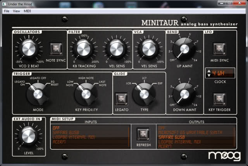Open the View menu
This screenshot has height=166, width=248.
pyautogui.click(x=16, y=11)
